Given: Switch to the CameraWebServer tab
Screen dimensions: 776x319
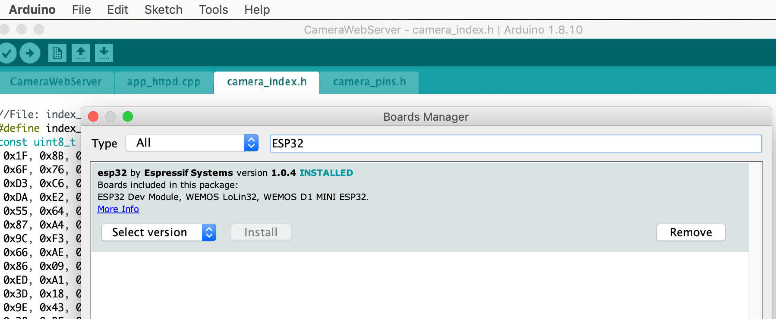Looking at the screenshot, I should pos(56,82).
